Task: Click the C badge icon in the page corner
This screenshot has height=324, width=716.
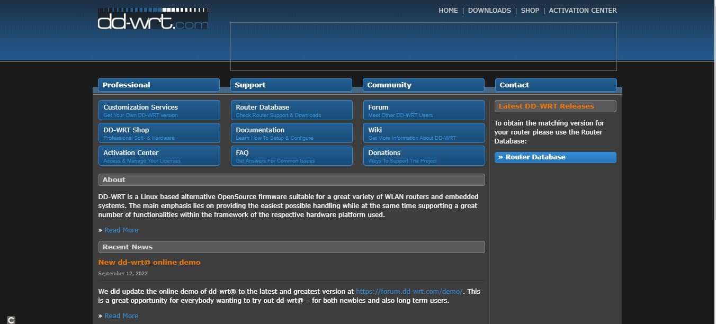Action: [x=11, y=320]
